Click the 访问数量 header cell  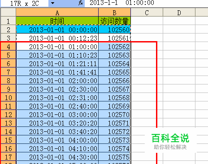tap(115, 21)
